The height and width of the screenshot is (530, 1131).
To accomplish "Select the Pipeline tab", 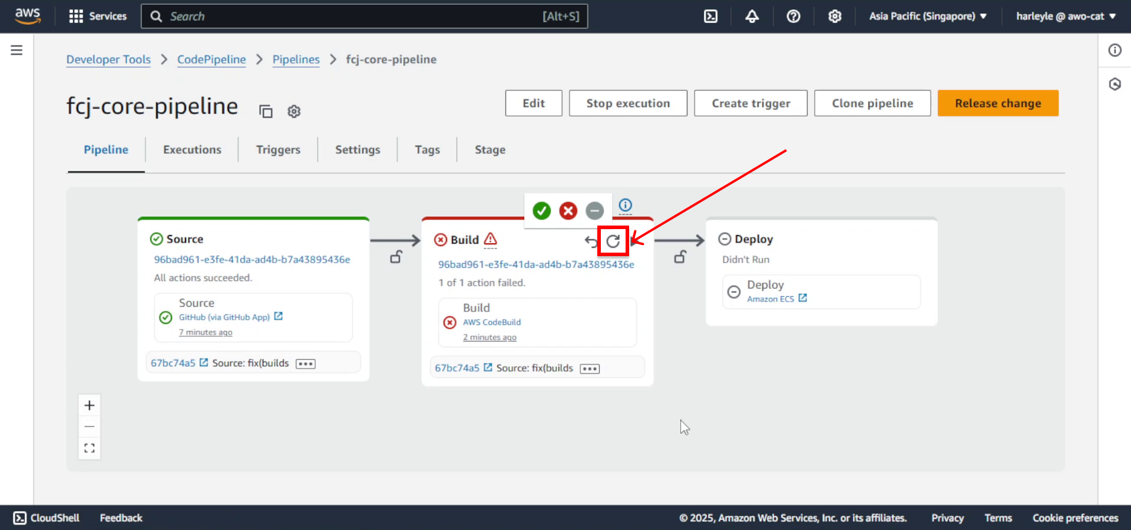I will click(x=106, y=150).
